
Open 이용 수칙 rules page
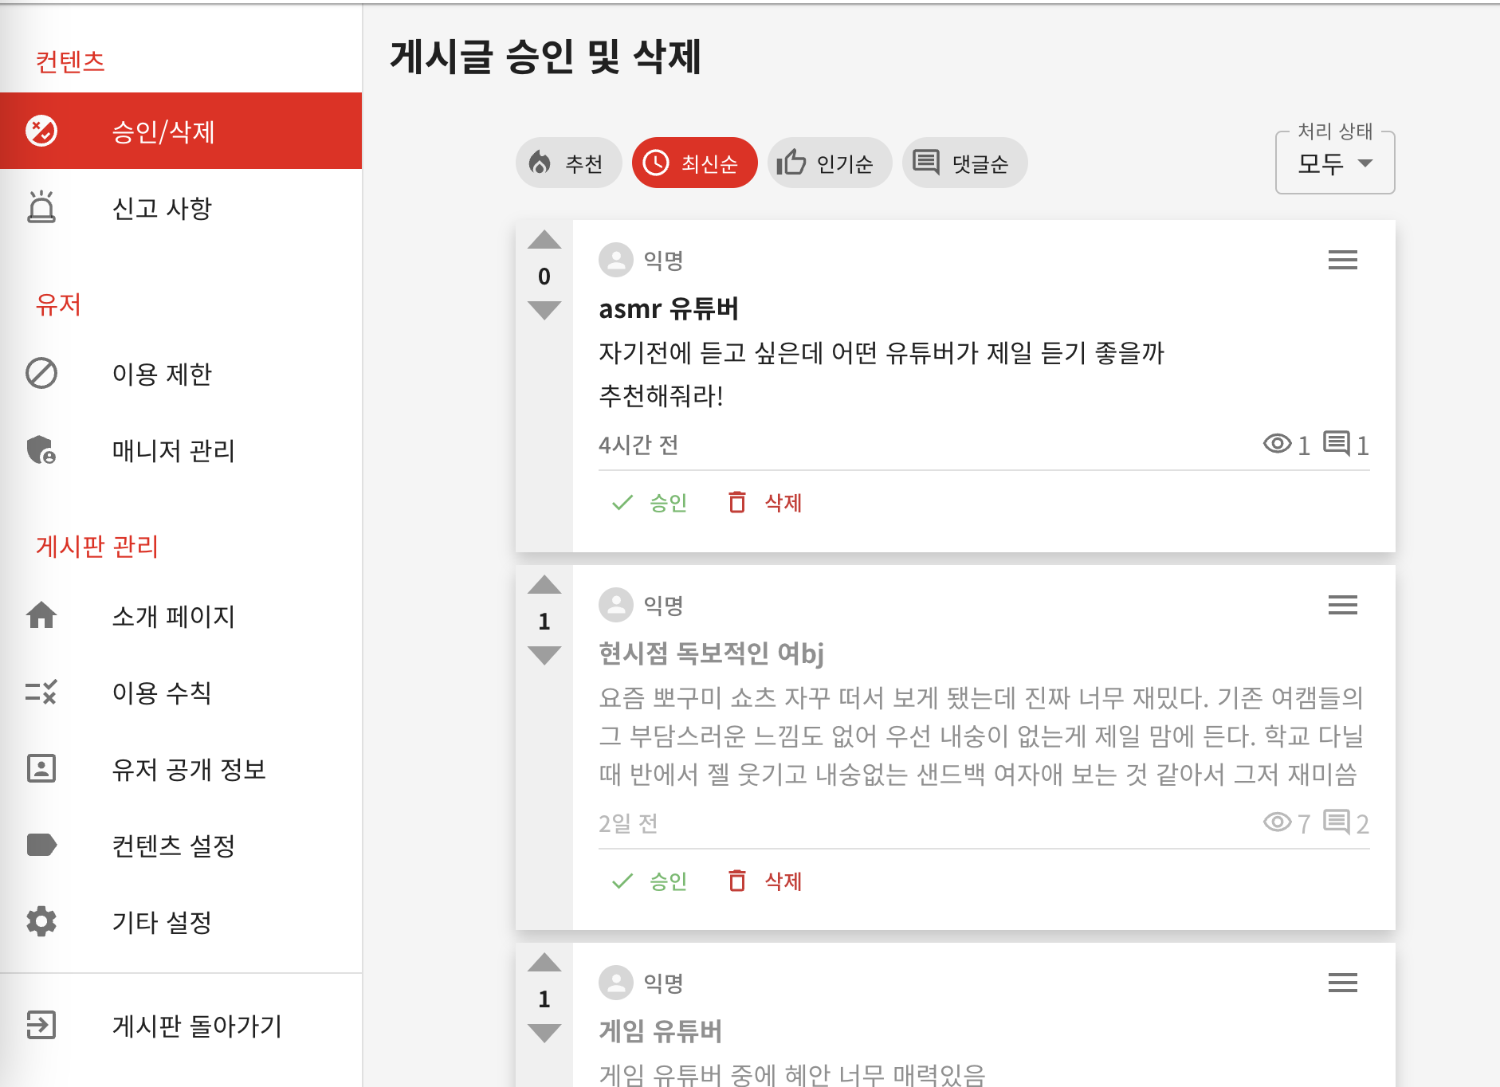click(x=181, y=692)
